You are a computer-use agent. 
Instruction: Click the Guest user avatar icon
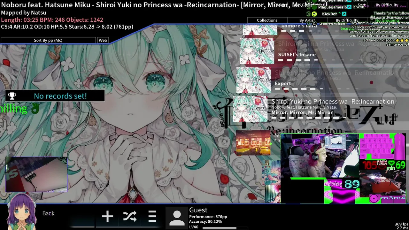point(177,218)
